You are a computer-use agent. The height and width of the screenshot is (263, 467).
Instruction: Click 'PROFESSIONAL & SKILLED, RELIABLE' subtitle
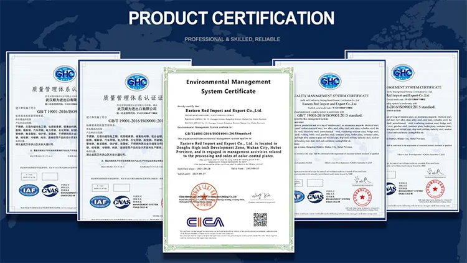pos(232,39)
